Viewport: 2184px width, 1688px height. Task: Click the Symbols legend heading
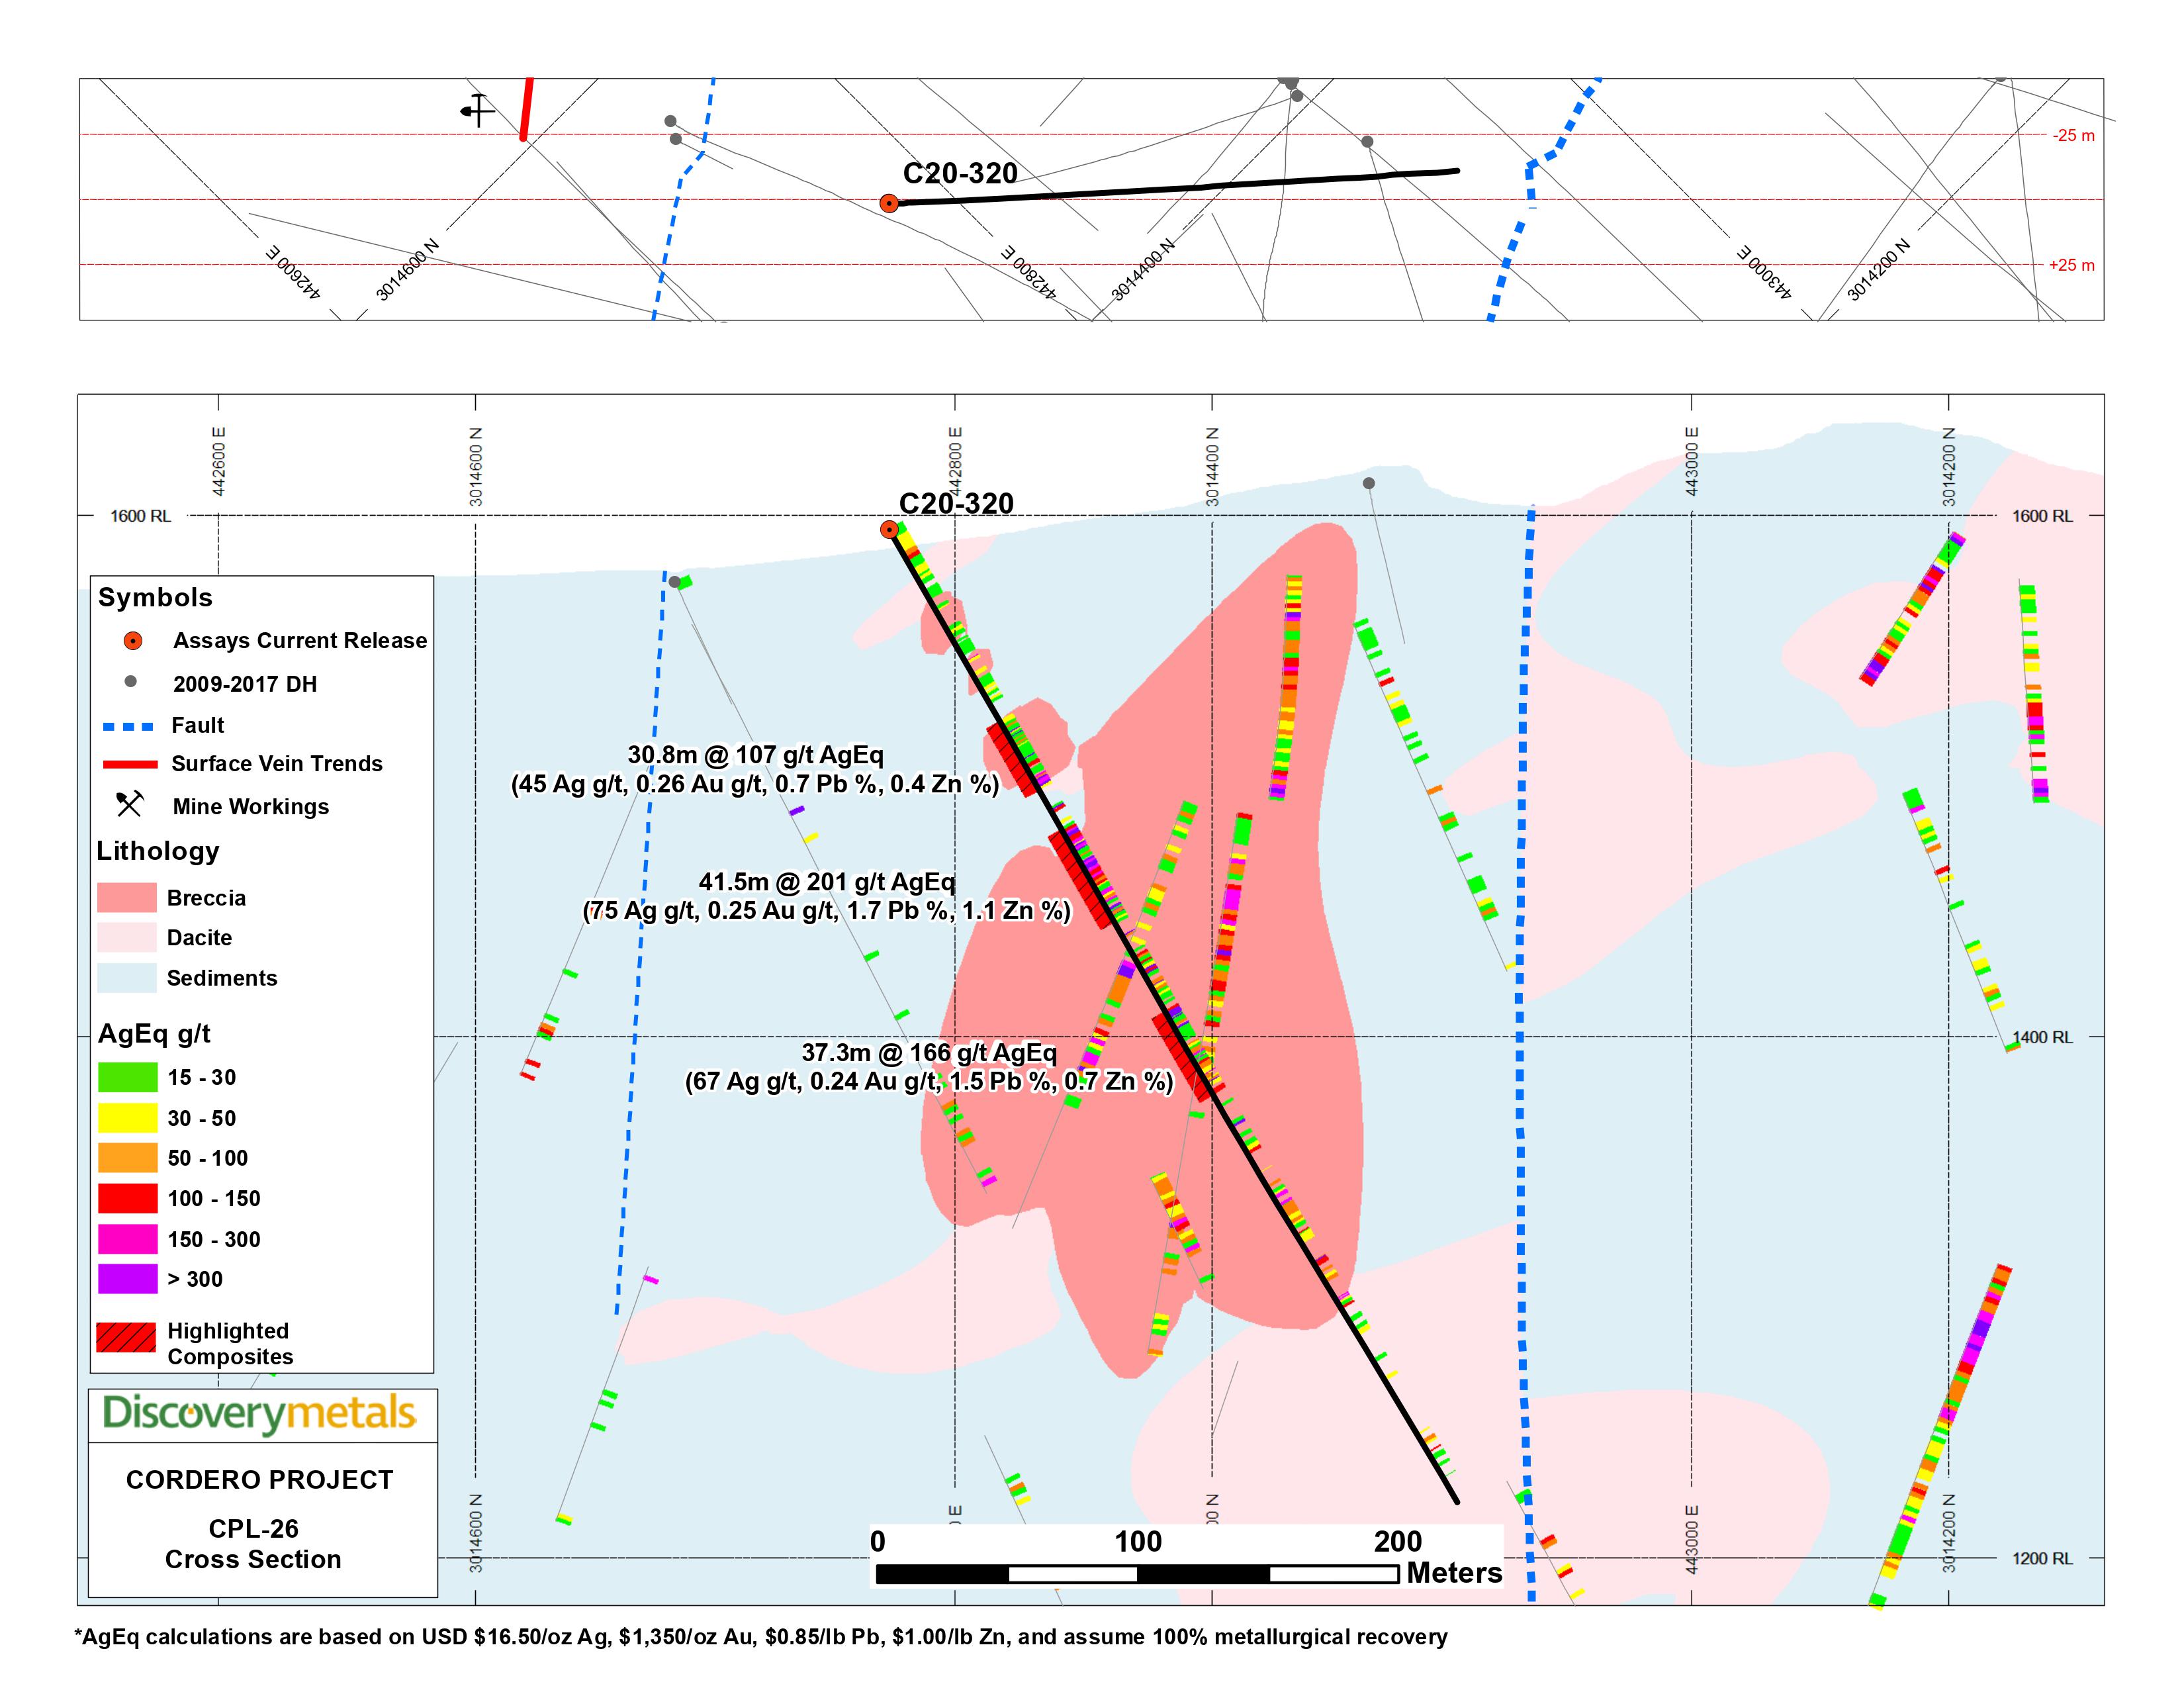click(155, 597)
